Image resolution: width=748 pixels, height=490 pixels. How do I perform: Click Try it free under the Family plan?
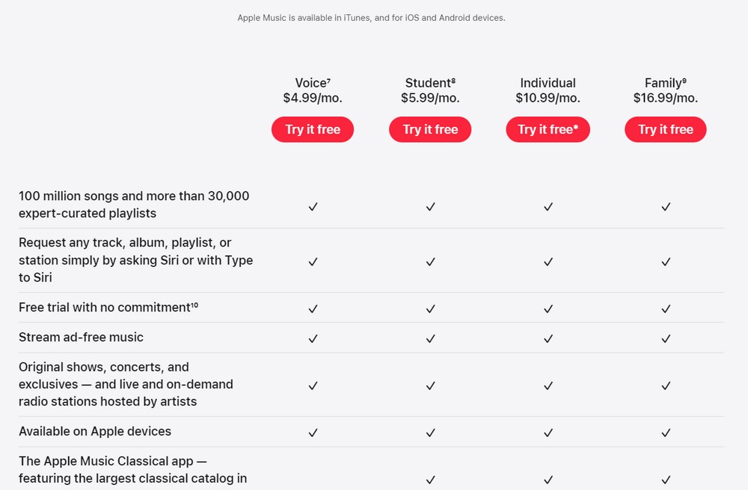click(x=665, y=129)
